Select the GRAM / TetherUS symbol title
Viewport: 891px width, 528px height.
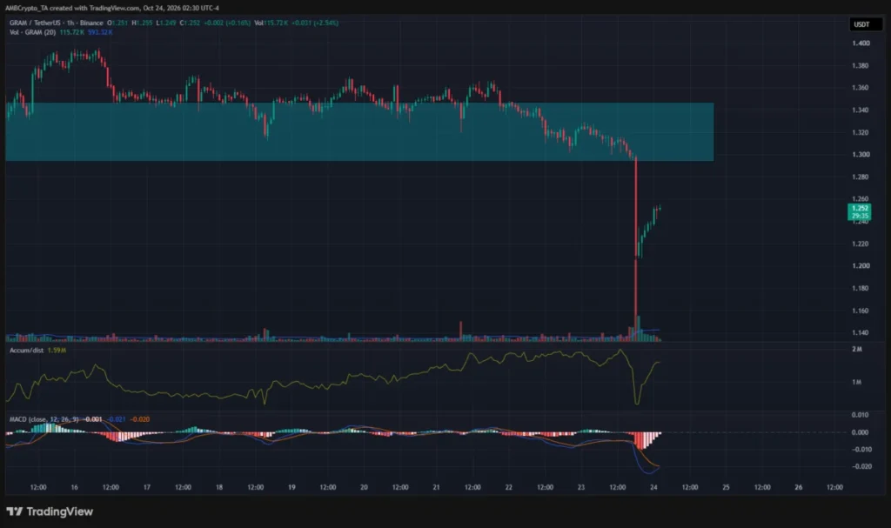point(36,23)
